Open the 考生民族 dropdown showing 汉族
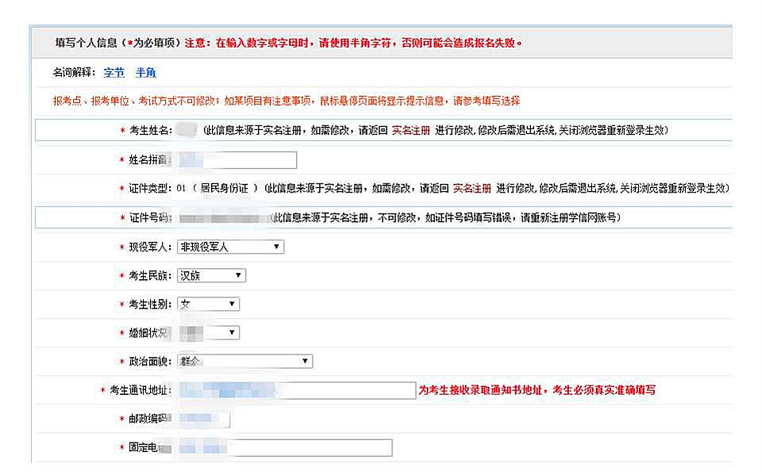This screenshot has width=762, height=475. 211,275
